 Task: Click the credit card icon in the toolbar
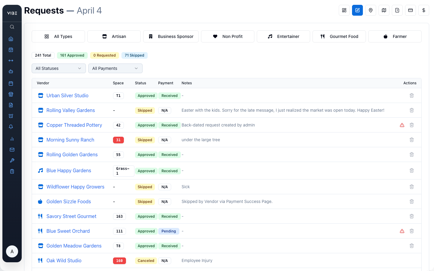click(x=410, y=10)
